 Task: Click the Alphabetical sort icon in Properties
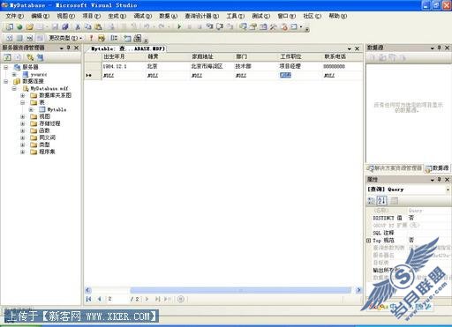click(381, 201)
